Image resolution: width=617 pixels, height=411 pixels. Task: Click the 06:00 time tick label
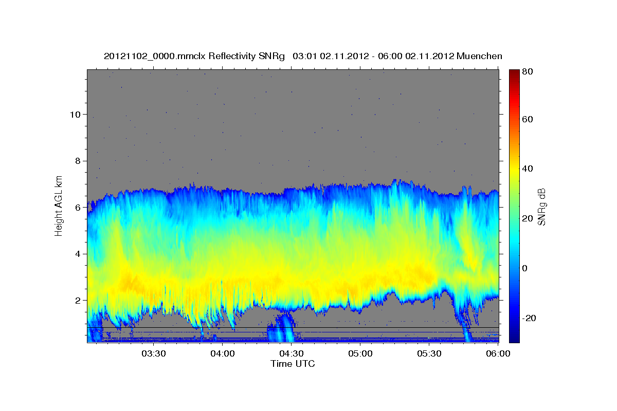pos(498,353)
